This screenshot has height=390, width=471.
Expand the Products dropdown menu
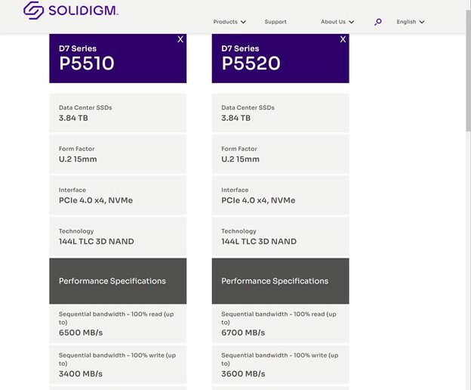coord(229,22)
